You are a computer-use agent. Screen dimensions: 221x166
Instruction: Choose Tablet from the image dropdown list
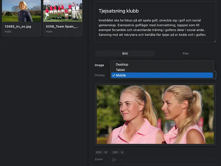click(x=120, y=70)
